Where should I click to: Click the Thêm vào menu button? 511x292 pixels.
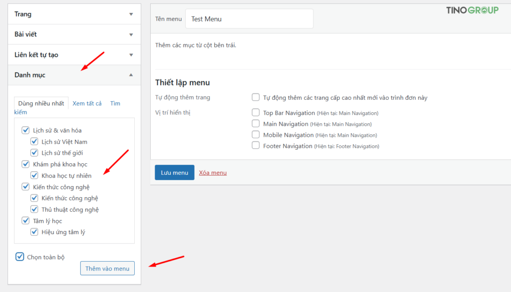tap(107, 268)
